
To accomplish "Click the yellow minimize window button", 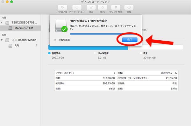I will [7, 2].
